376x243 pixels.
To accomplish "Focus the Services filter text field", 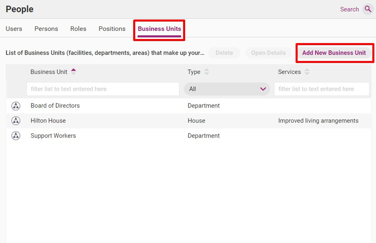I will tap(321, 89).
